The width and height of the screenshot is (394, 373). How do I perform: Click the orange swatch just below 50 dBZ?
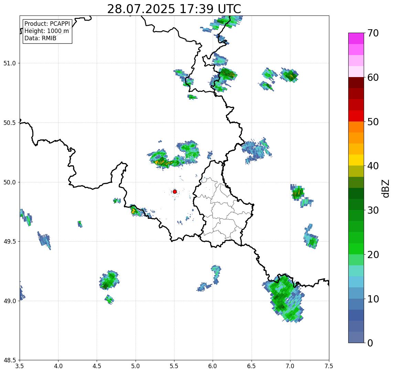coord(356,127)
